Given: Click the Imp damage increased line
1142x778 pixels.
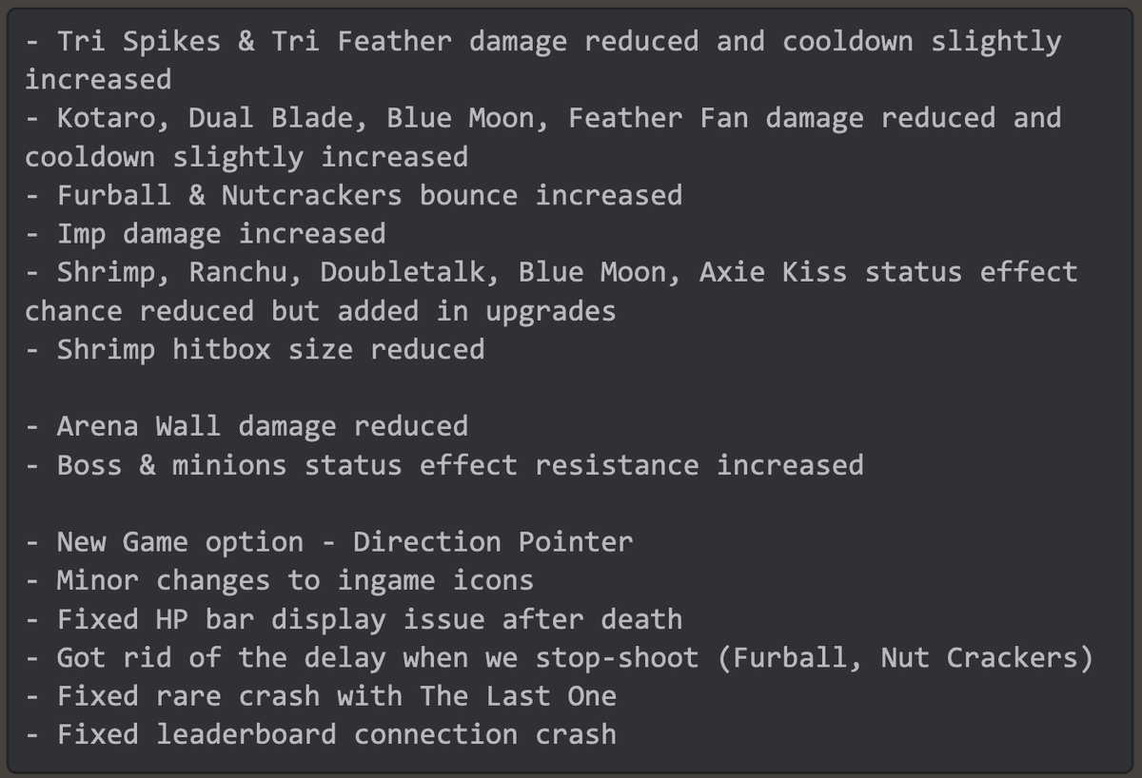Looking at the screenshot, I should coord(206,234).
